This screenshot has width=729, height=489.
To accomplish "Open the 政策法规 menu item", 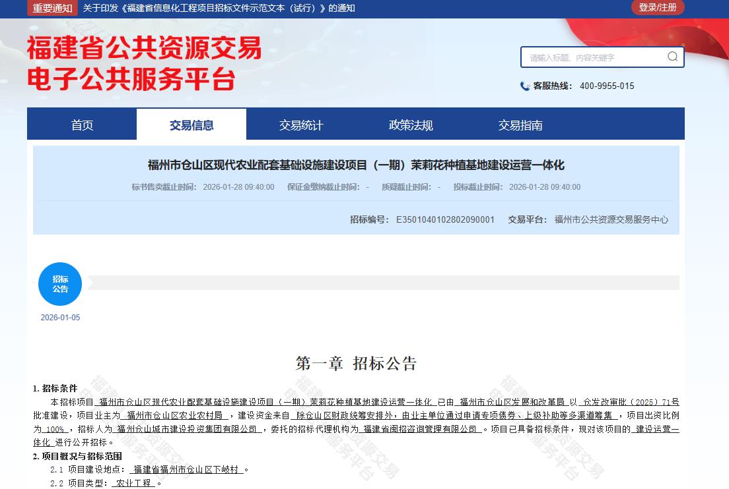I will pos(411,125).
